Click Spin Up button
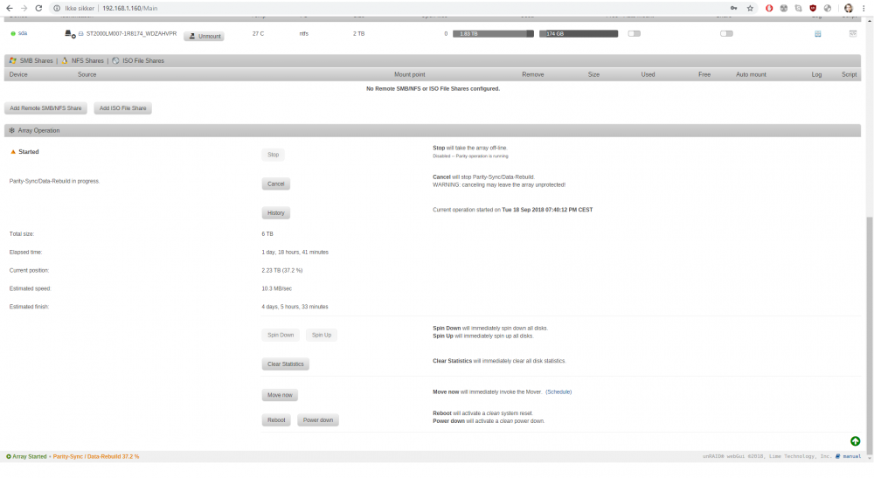874x478 pixels. (x=322, y=335)
